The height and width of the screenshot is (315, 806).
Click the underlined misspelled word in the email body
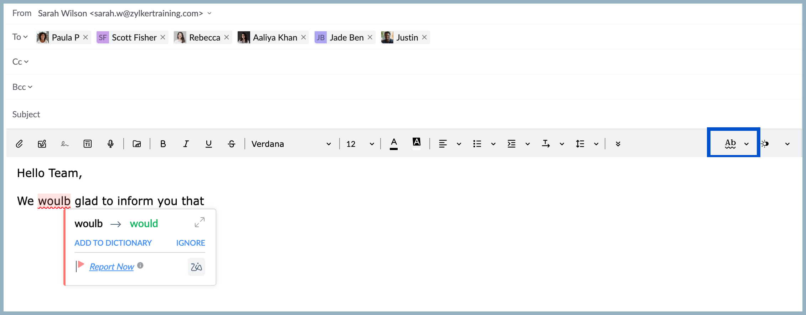pyautogui.click(x=54, y=201)
